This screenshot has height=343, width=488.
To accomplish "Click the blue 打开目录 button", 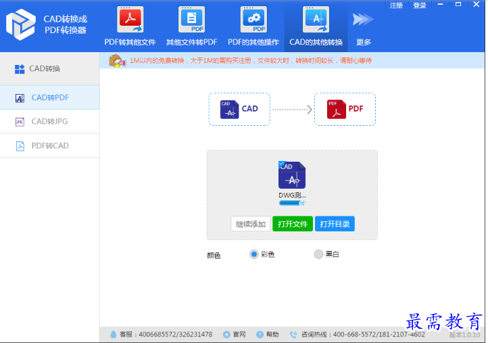I will 335,224.
